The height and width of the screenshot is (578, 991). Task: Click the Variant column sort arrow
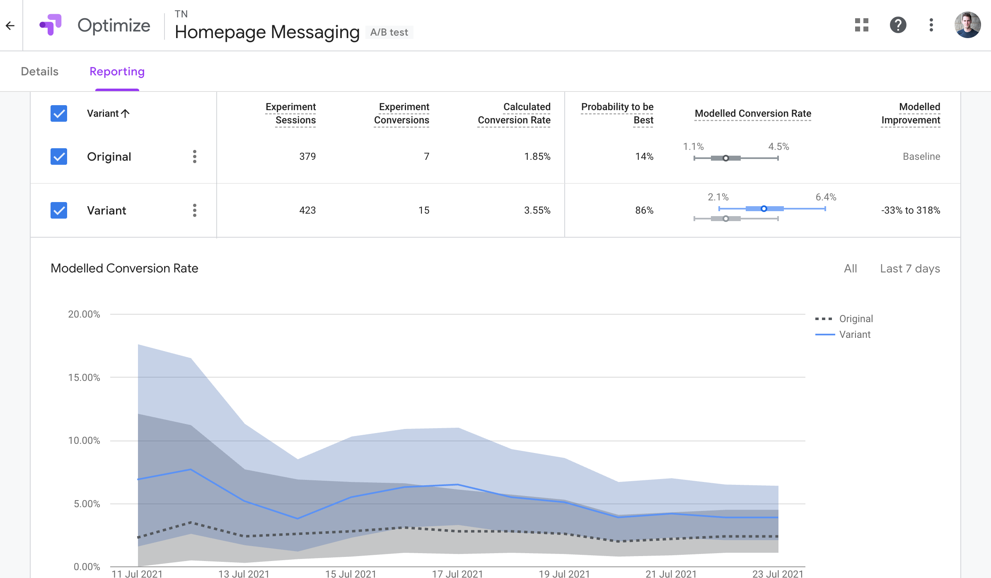[126, 113]
